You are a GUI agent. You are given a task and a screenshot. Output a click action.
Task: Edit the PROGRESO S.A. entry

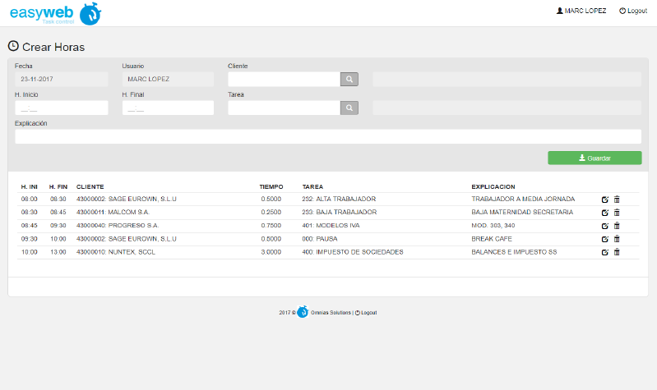[605, 226]
